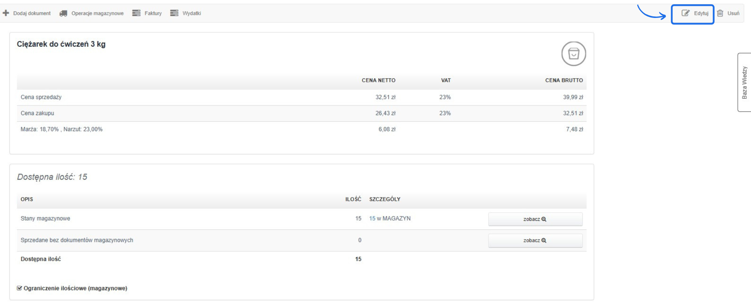Image resolution: width=751 pixels, height=302 pixels.
Task: Toggle the Ograniczenie ilościowe (magazynowe) checkbox
Action: click(20, 288)
